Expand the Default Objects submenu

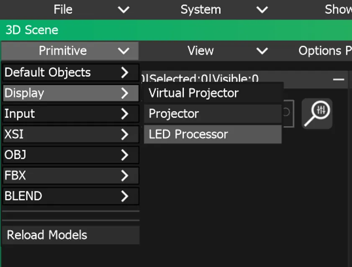point(71,72)
